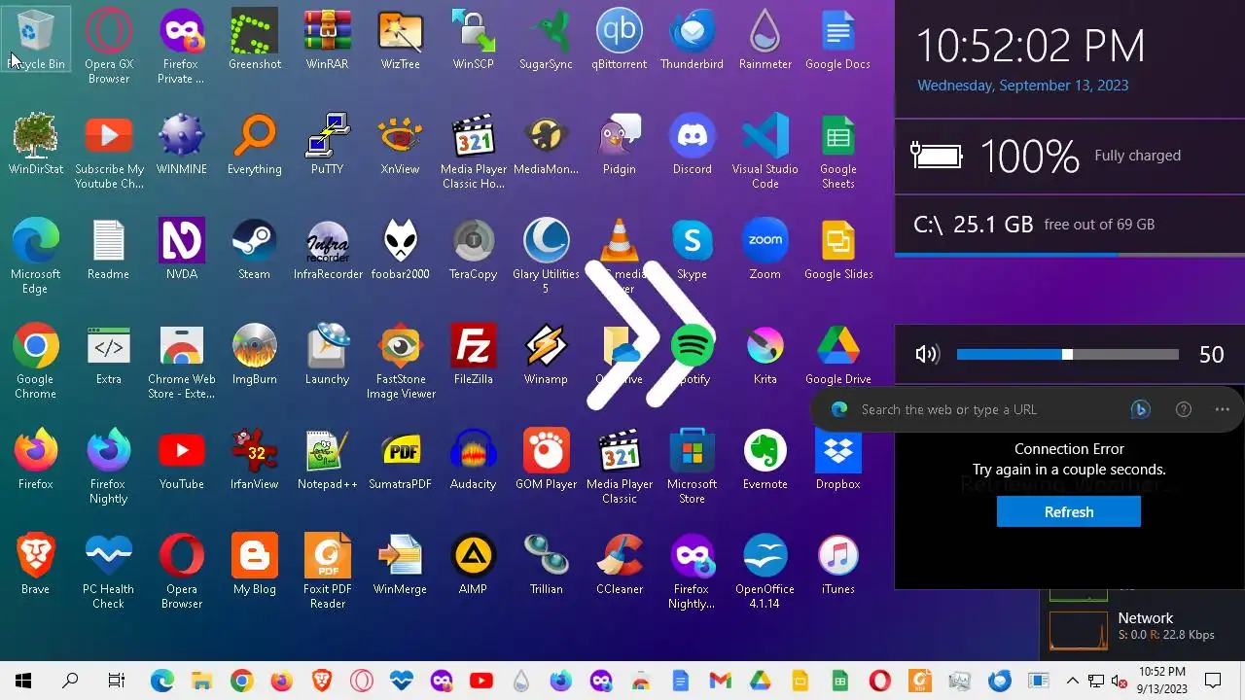
Task: Select the OpenOffice 4.1.14 desktop icon
Action: coord(765,572)
